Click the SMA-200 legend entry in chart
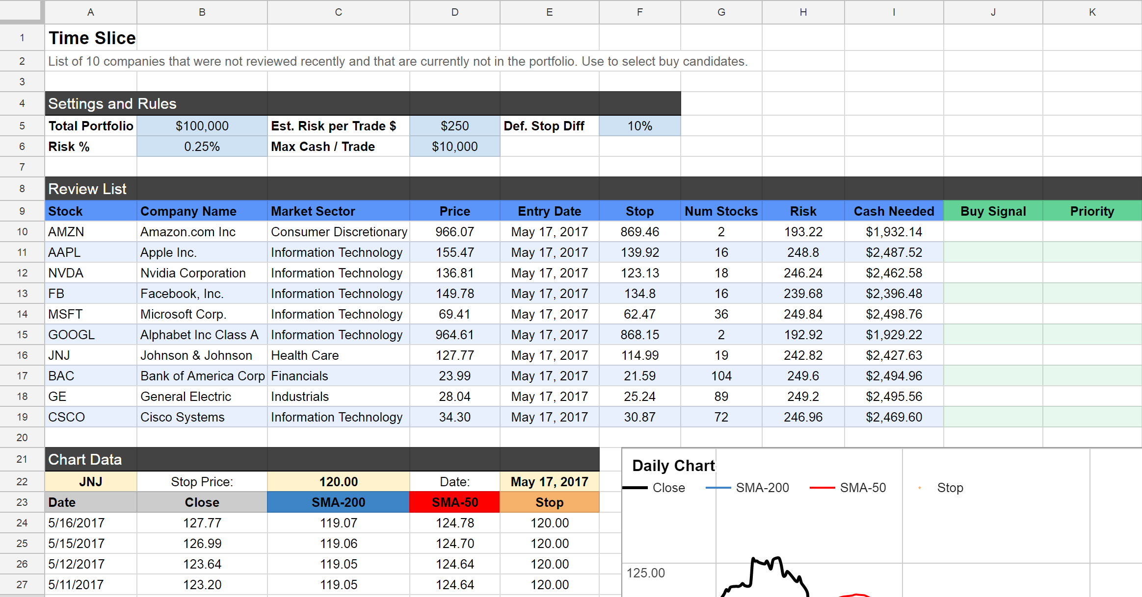Image resolution: width=1142 pixels, height=597 pixels. 747,488
